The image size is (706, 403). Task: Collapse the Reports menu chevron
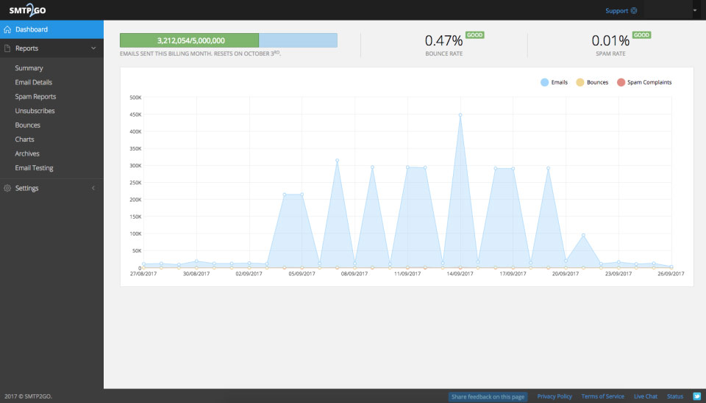tap(93, 48)
